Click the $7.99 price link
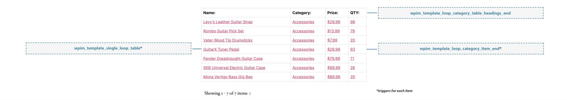 tap(332, 40)
